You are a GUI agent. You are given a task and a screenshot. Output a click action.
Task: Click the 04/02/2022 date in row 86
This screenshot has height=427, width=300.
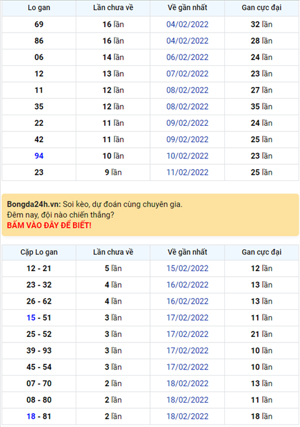point(187,41)
